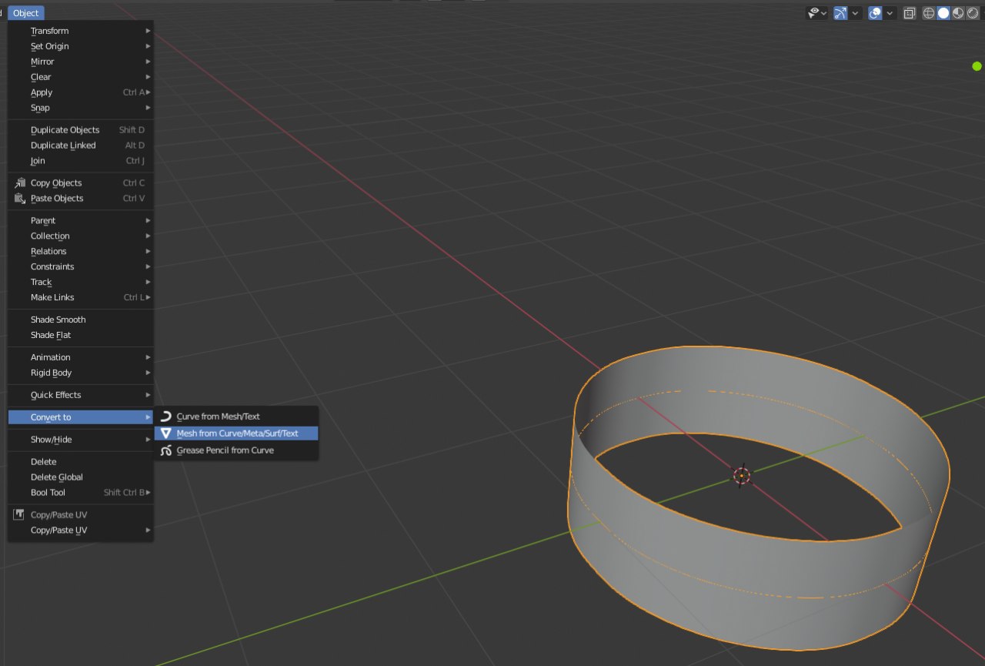Select Curve from Mesh/Text
The height and width of the screenshot is (666, 985).
[236, 417]
